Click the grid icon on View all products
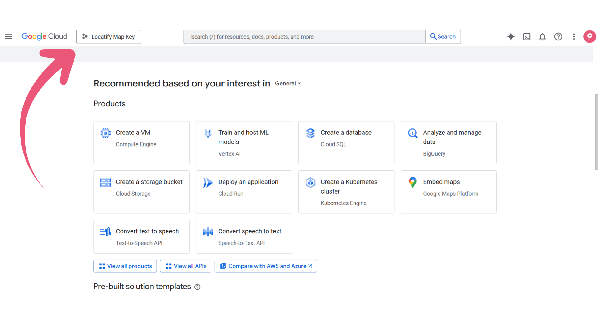 pos(102,266)
